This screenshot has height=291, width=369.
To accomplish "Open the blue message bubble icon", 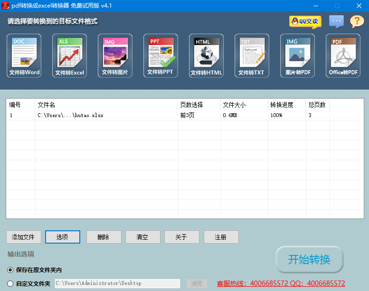I will coord(336,21).
